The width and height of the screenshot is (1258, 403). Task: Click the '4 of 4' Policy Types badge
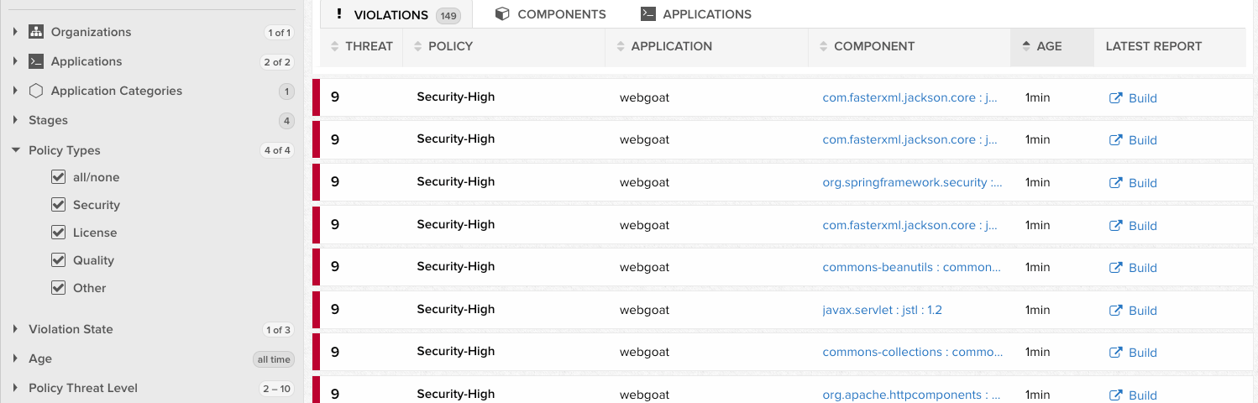[x=277, y=151]
